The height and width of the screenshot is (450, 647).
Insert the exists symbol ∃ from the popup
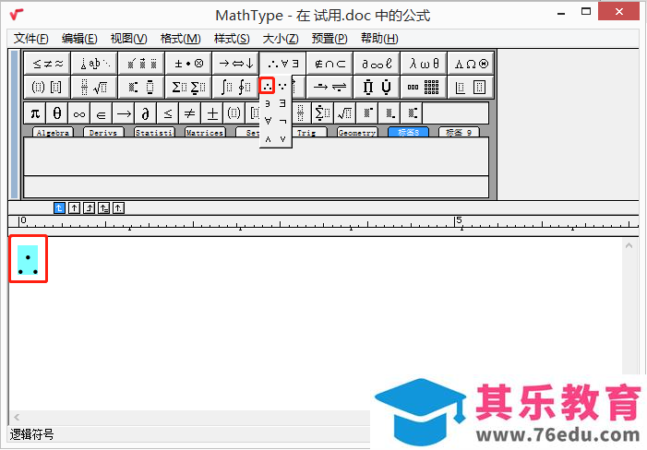click(x=282, y=103)
